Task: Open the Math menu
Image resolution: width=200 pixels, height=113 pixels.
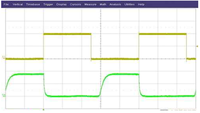Action: (103, 4)
